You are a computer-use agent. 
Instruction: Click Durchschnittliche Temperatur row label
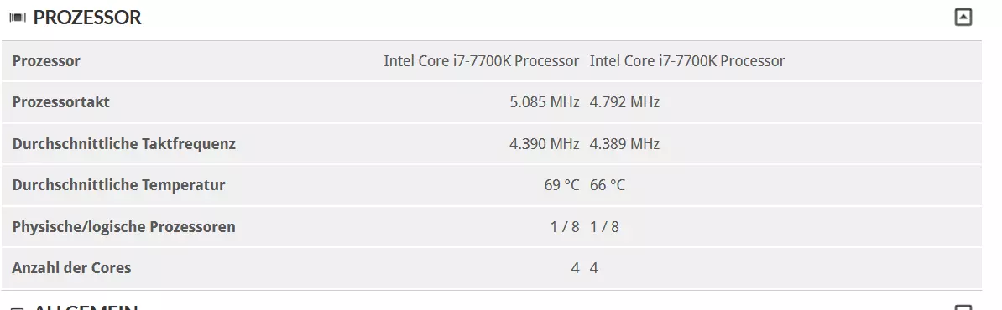click(x=119, y=185)
